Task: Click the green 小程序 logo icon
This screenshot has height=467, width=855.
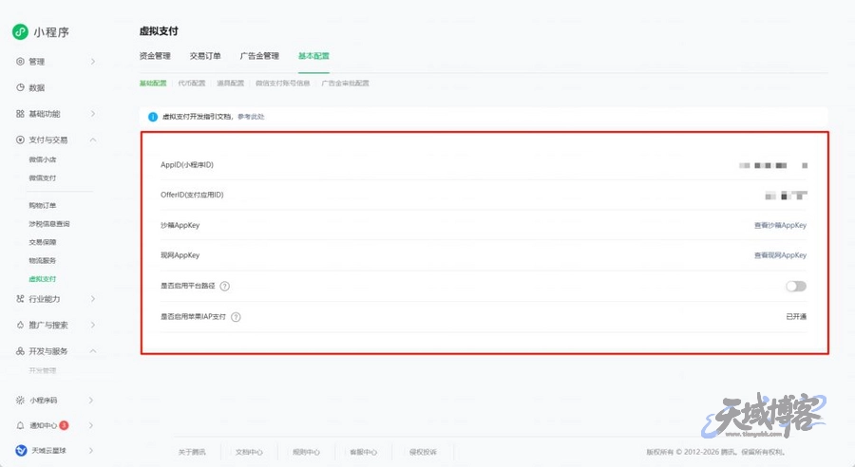Action: (x=20, y=31)
